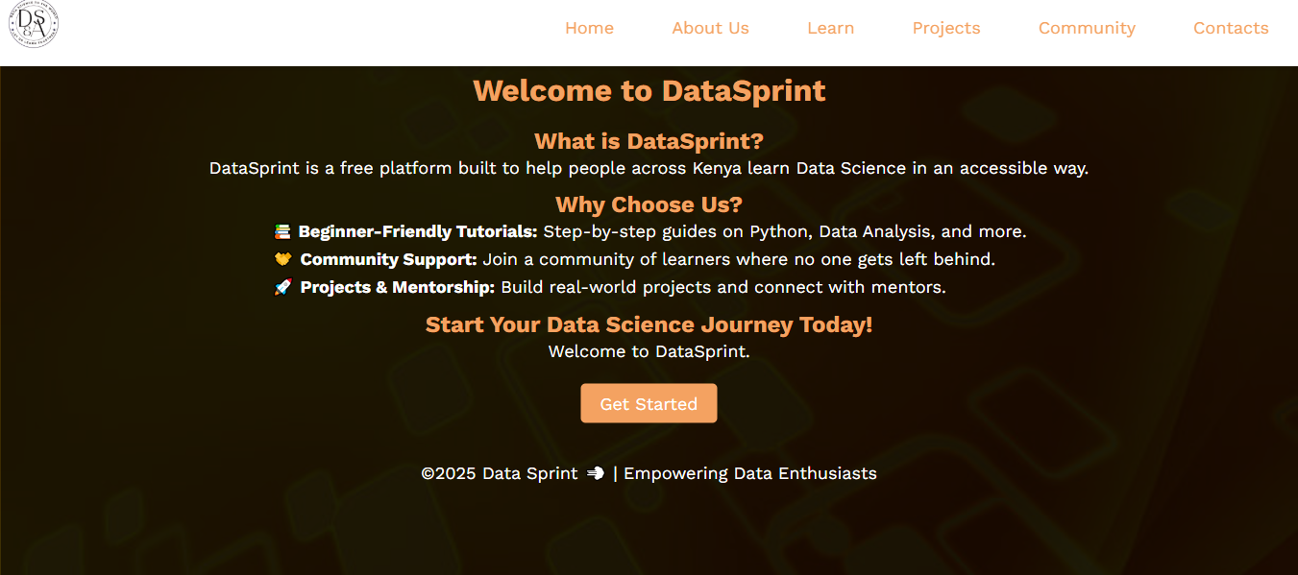Click the bold "Beginner-Friendly Tutorials:" label
Image resolution: width=1298 pixels, height=575 pixels.
point(417,231)
